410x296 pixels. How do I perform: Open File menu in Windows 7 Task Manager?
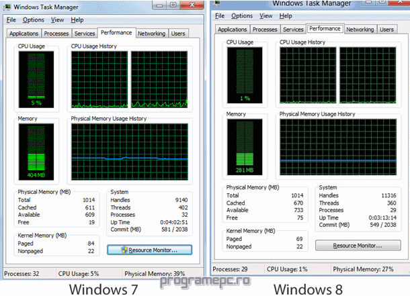tap(11, 20)
